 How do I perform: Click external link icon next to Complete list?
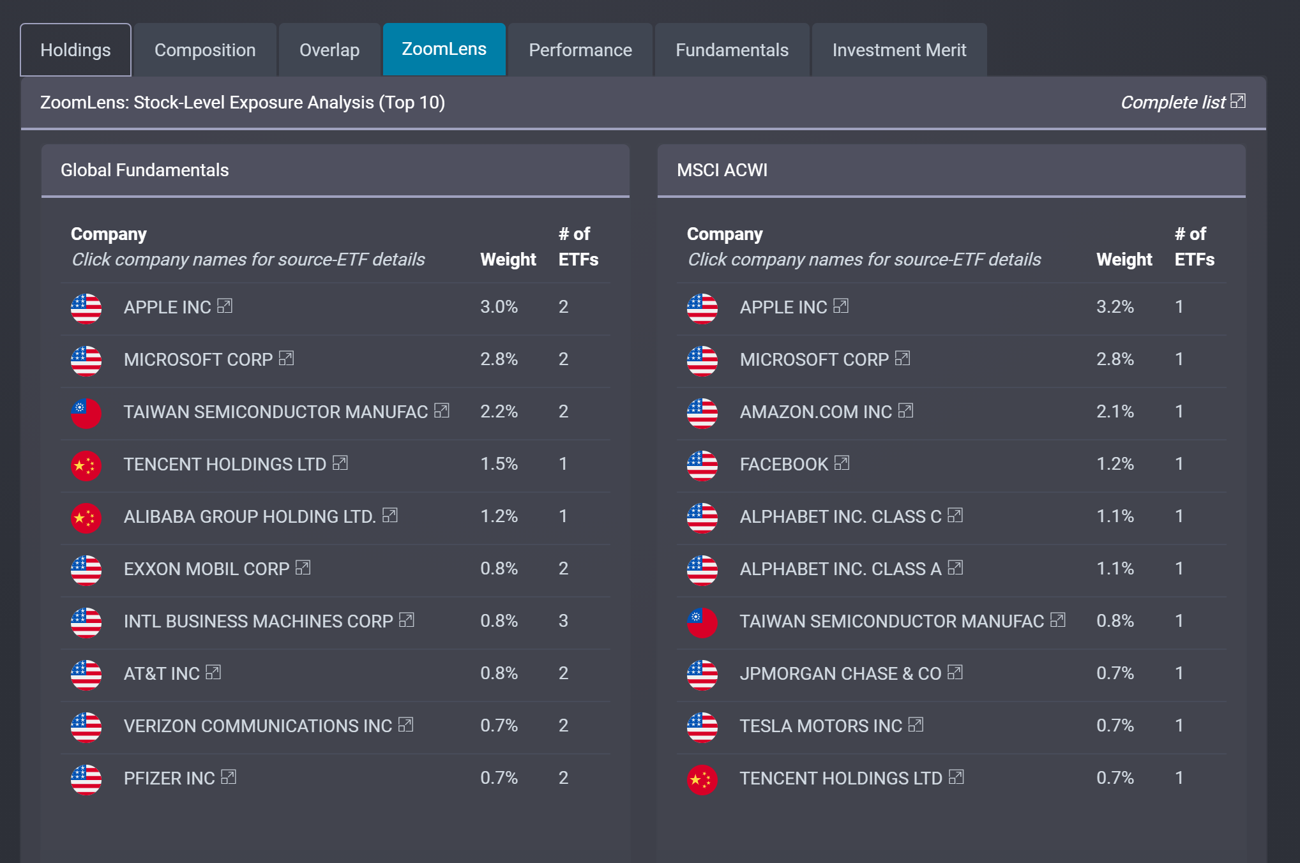(x=1237, y=101)
